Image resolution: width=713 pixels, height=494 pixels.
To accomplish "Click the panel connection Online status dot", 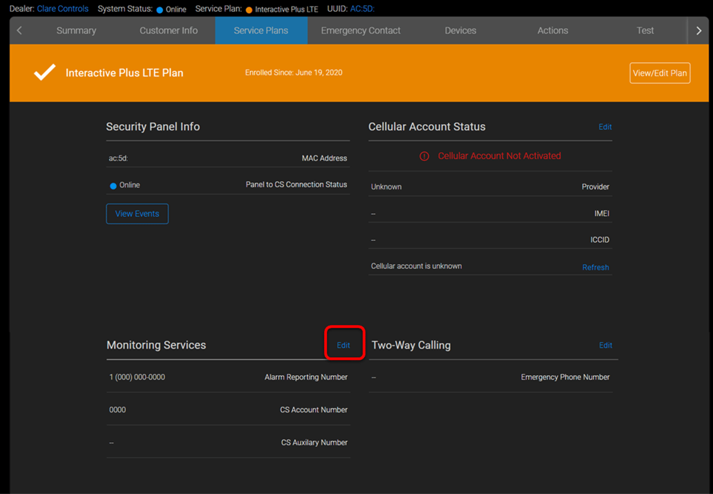I will 113,185.
